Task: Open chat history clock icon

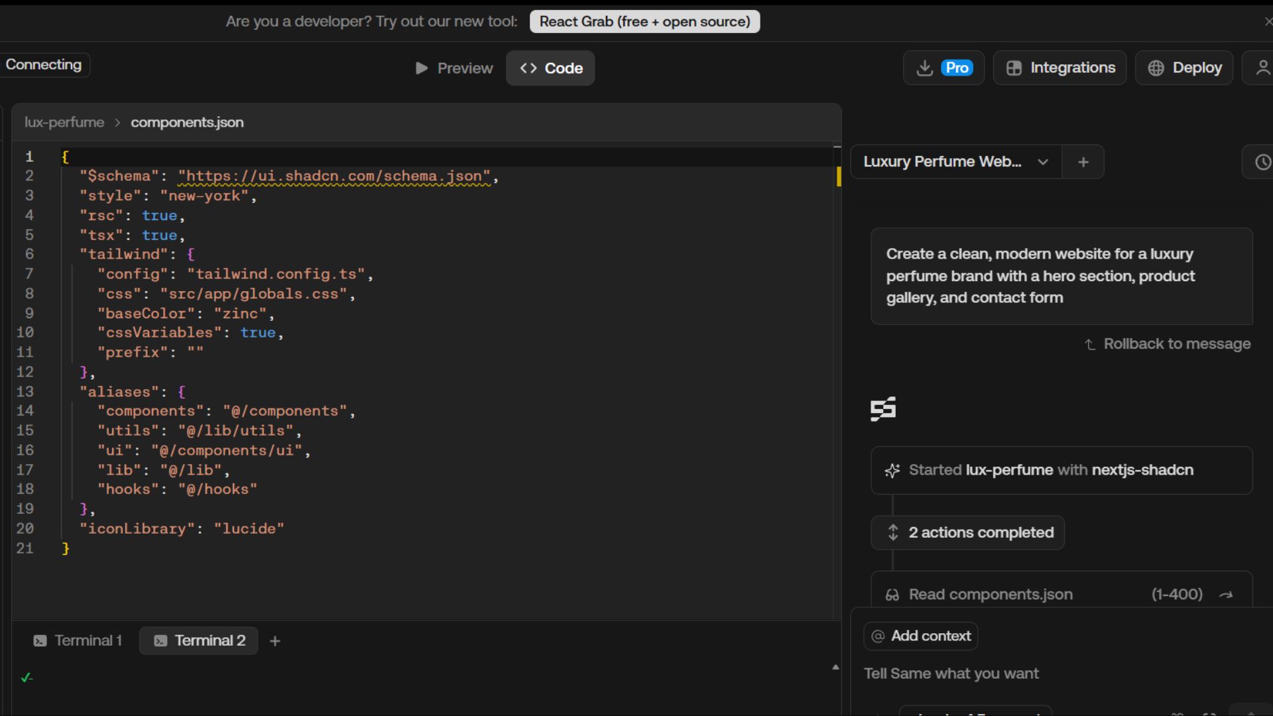Action: 1262,162
